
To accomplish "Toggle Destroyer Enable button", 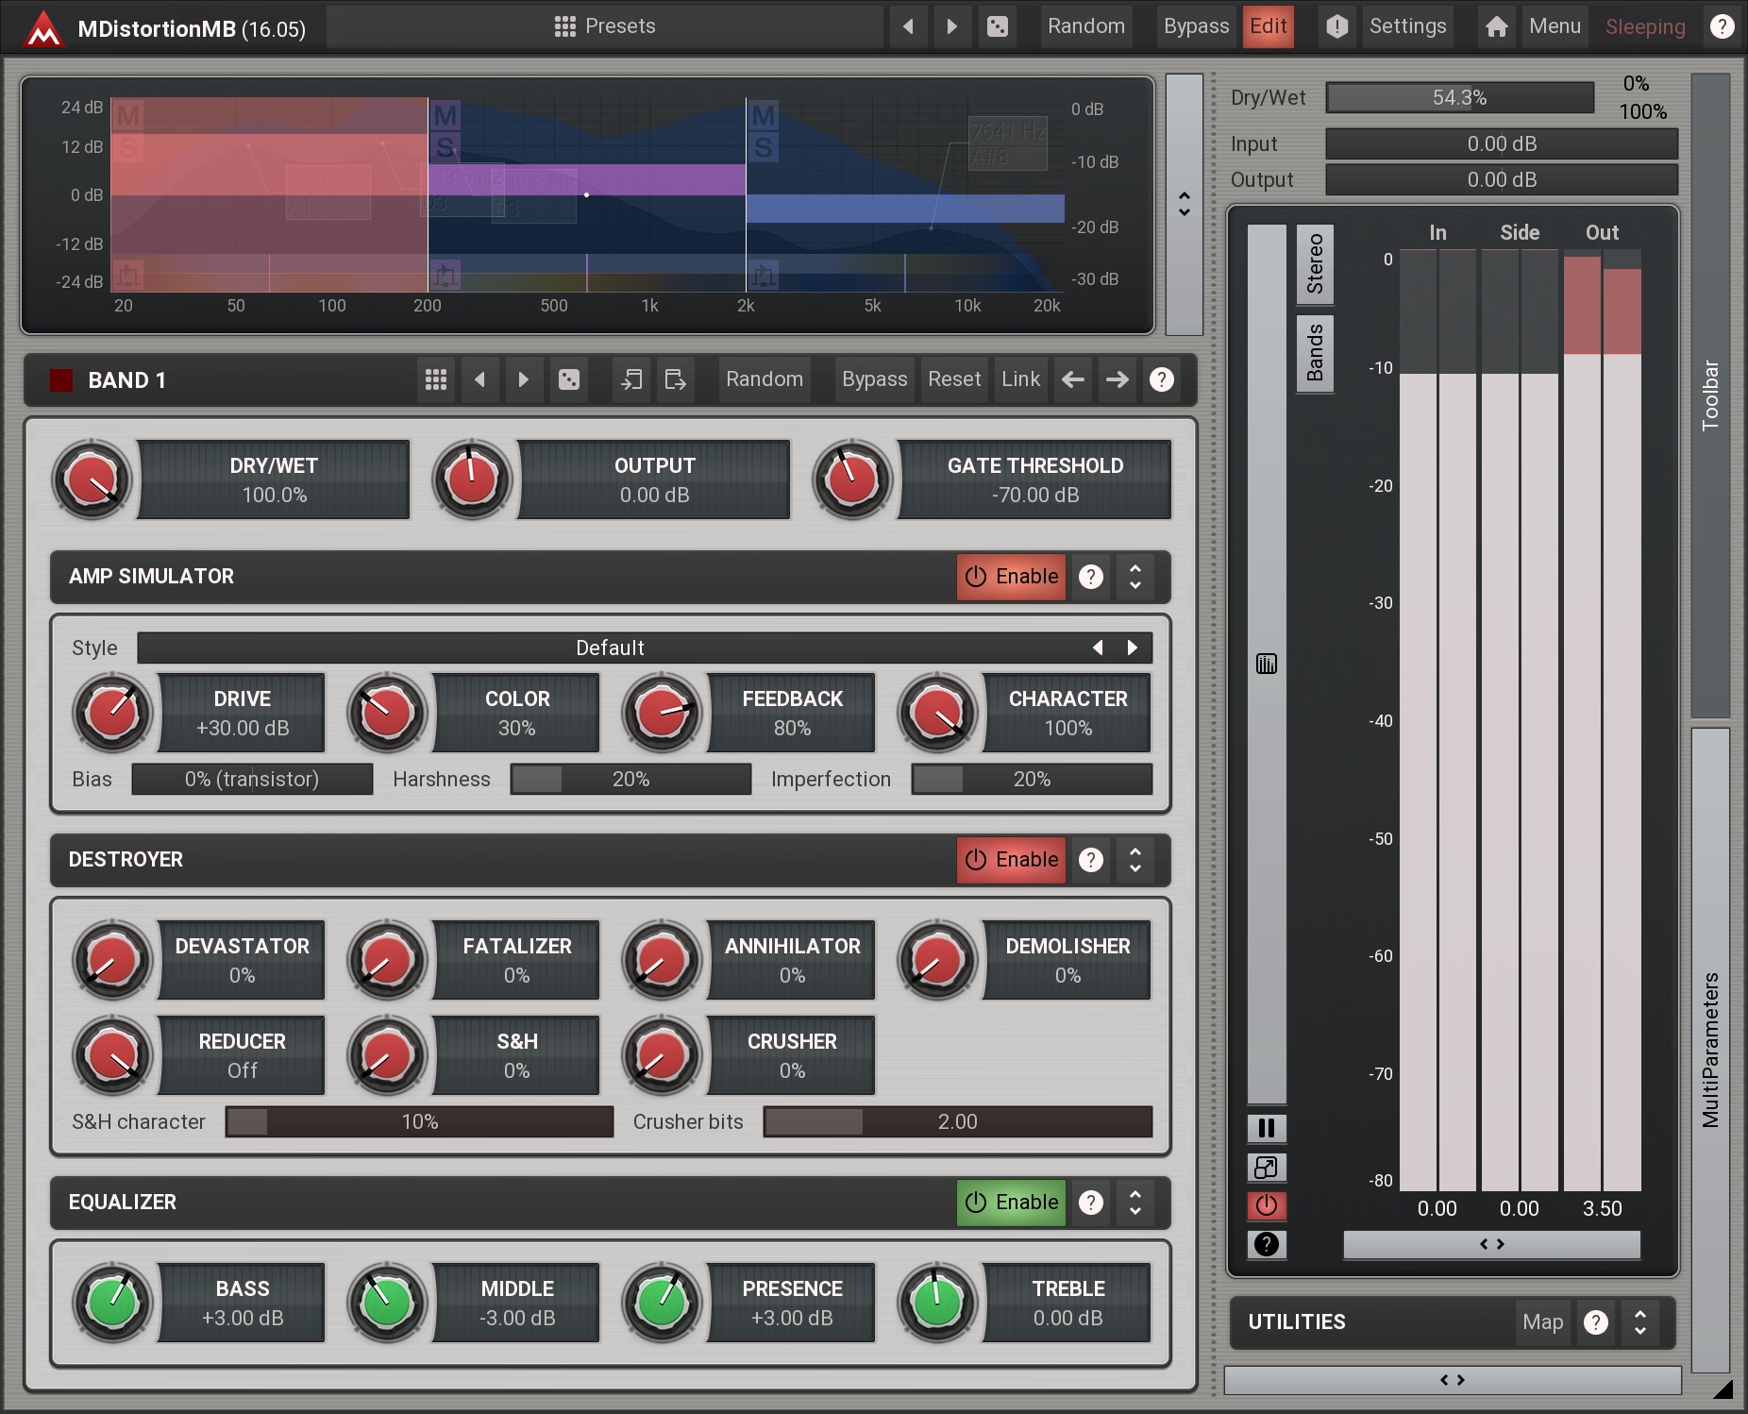I will click(x=1011, y=860).
